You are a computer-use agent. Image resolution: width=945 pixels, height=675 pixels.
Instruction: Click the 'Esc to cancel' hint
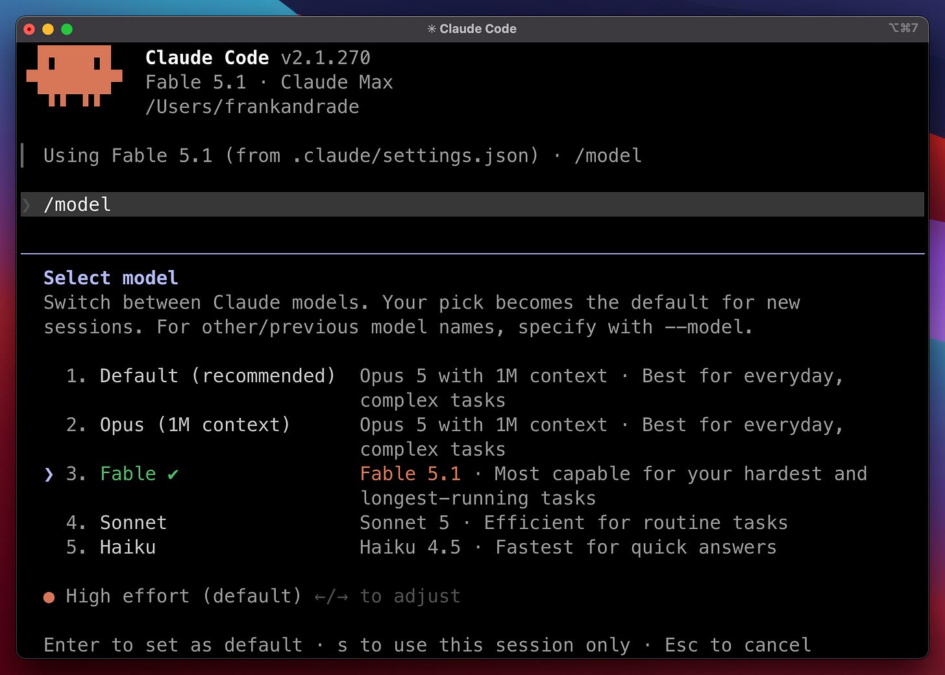coord(738,645)
